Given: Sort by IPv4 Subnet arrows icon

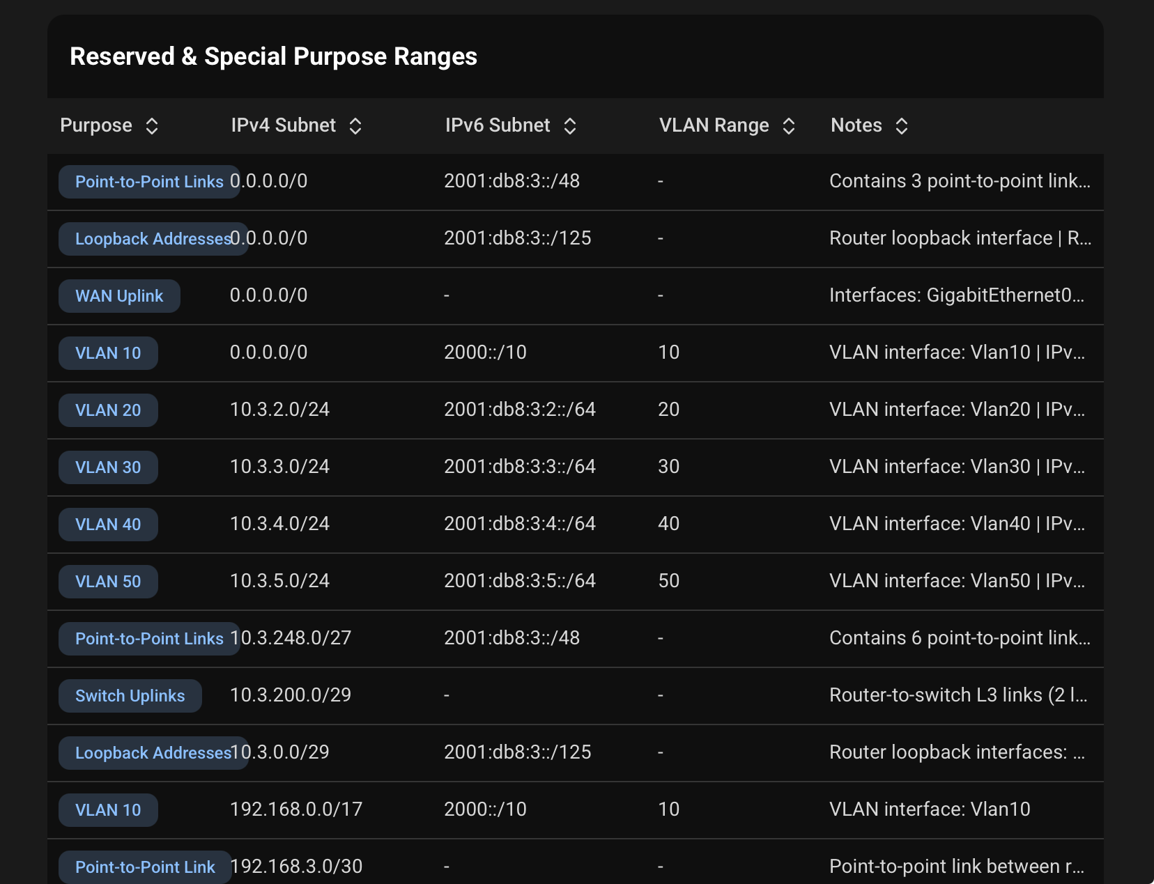Looking at the screenshot, I should pos(355,126).
